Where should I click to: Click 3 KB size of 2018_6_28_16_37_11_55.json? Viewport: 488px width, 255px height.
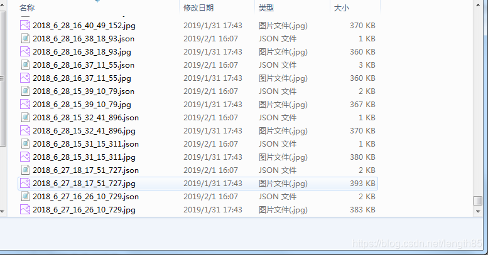pyautogui.click(x=367, y=65)
